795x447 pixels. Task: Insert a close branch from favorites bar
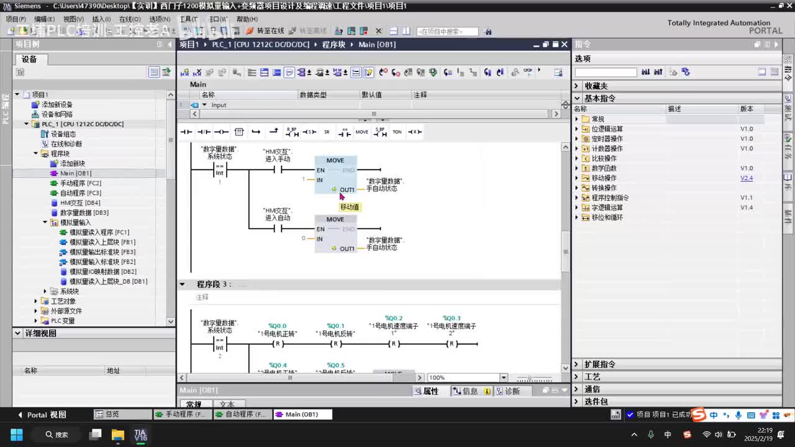[x=273, y=132]
